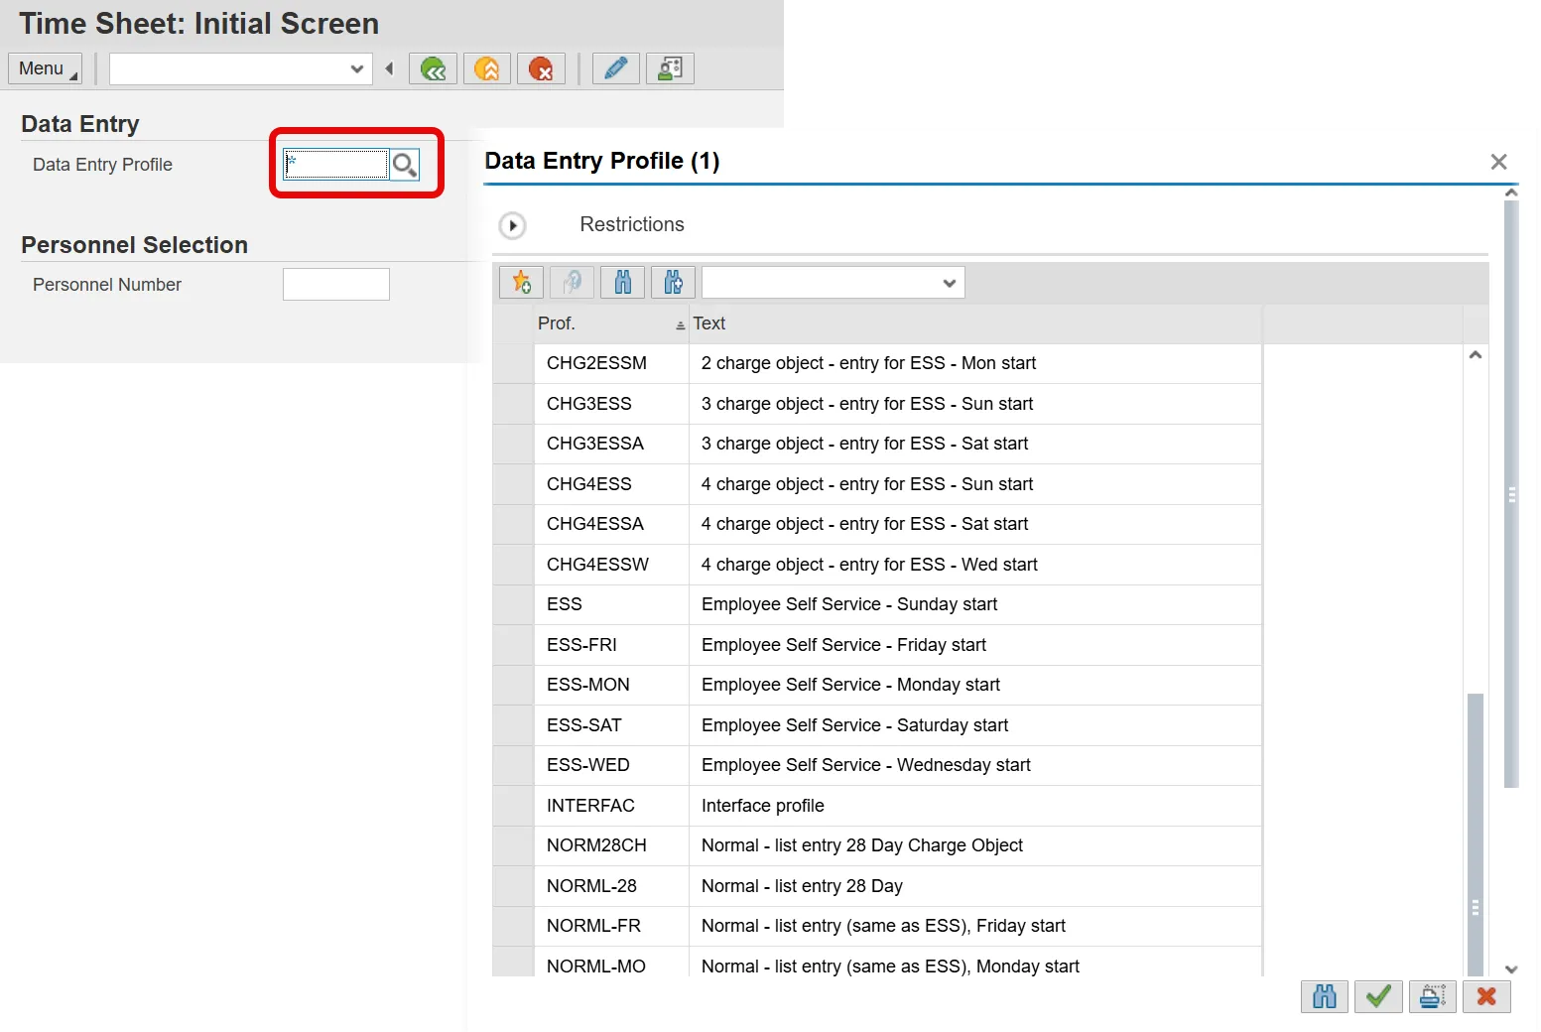Click the red Cancel icon in main toolbar
Viewport: 1541px width, 1032px height.
pyautogui.click(x=541, y=68)
